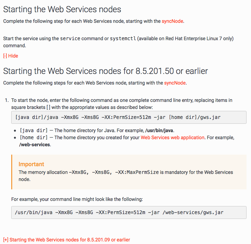251x244 pixels.
Task: Click the orange 'Important' note title
Action: [31, 164]
